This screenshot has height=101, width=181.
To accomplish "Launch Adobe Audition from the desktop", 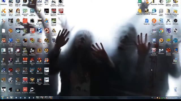I will [x=32, y=11].
